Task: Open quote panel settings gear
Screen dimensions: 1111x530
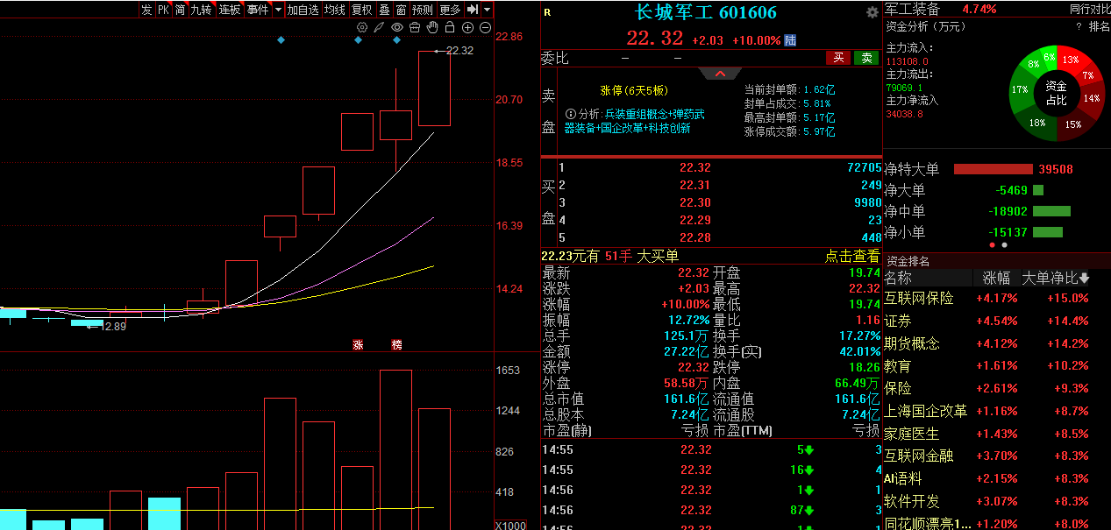Action: click(872, 12)
